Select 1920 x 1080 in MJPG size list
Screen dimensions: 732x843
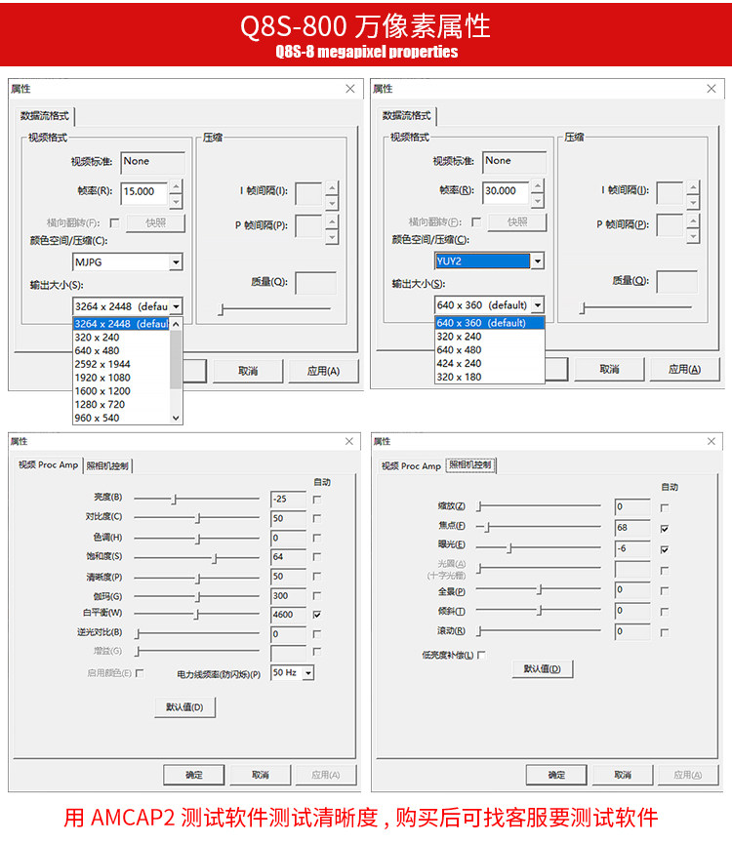point(122,378)
